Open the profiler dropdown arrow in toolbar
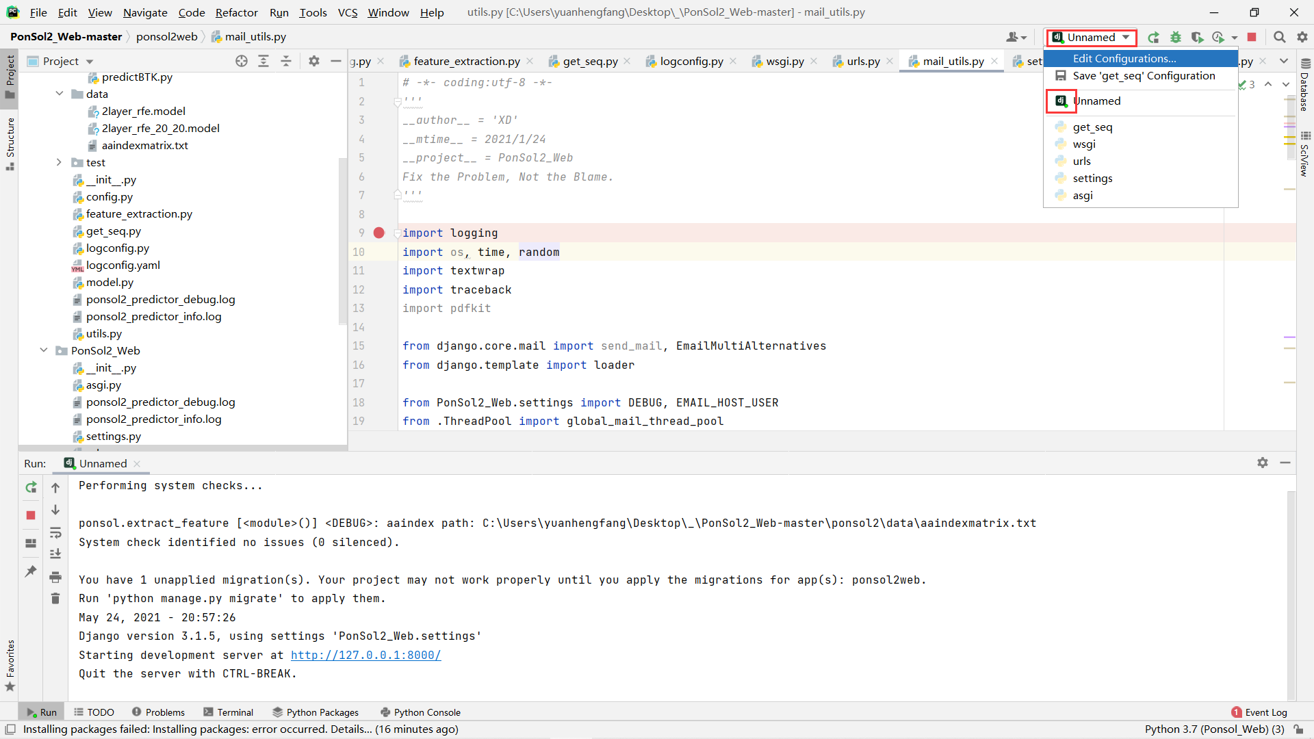The image size is (1314, 739). tap(1234, 37)
